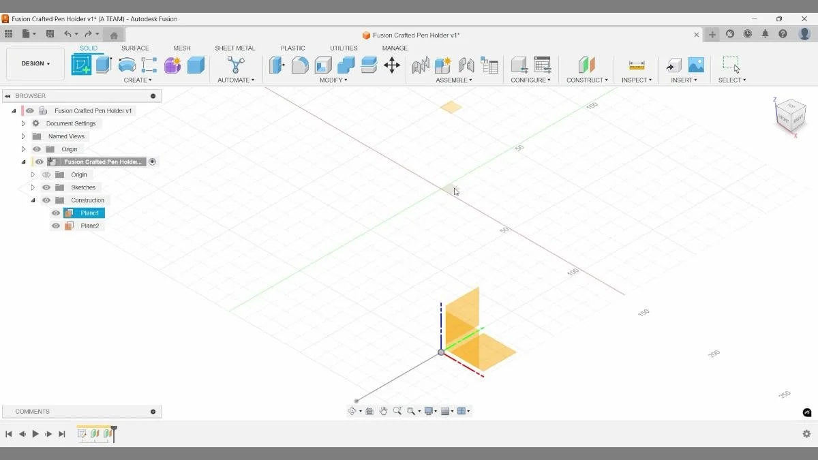Open the CREATE dropdown menu

(x=138, y=80)
